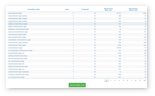The image size is (155, 96).
Task: Sort by the Слов column header
Action: click(67, 9)
